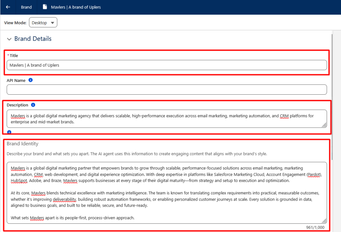Click the Title label text
Screen dimensions: 341x232
(14, 56)
